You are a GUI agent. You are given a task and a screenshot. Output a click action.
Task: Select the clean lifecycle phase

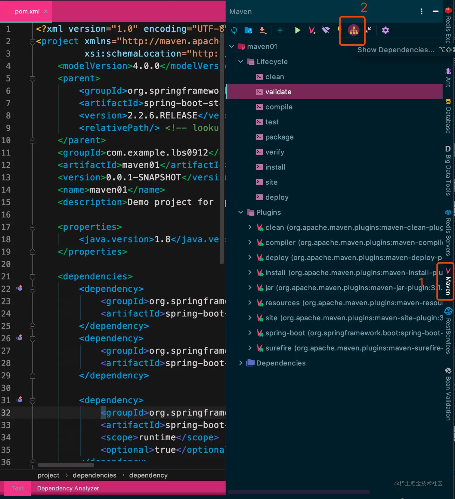pos(334,77)
